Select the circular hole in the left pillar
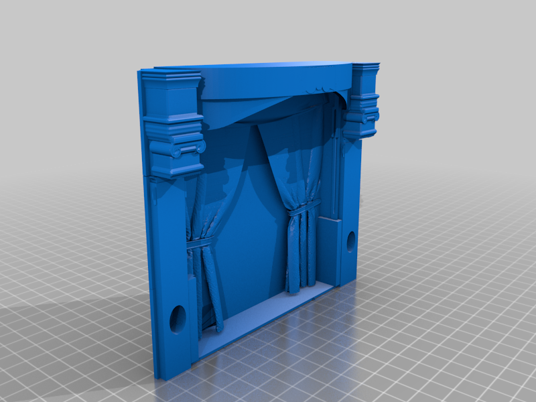 pyautogui.click(x=178, y=320)
